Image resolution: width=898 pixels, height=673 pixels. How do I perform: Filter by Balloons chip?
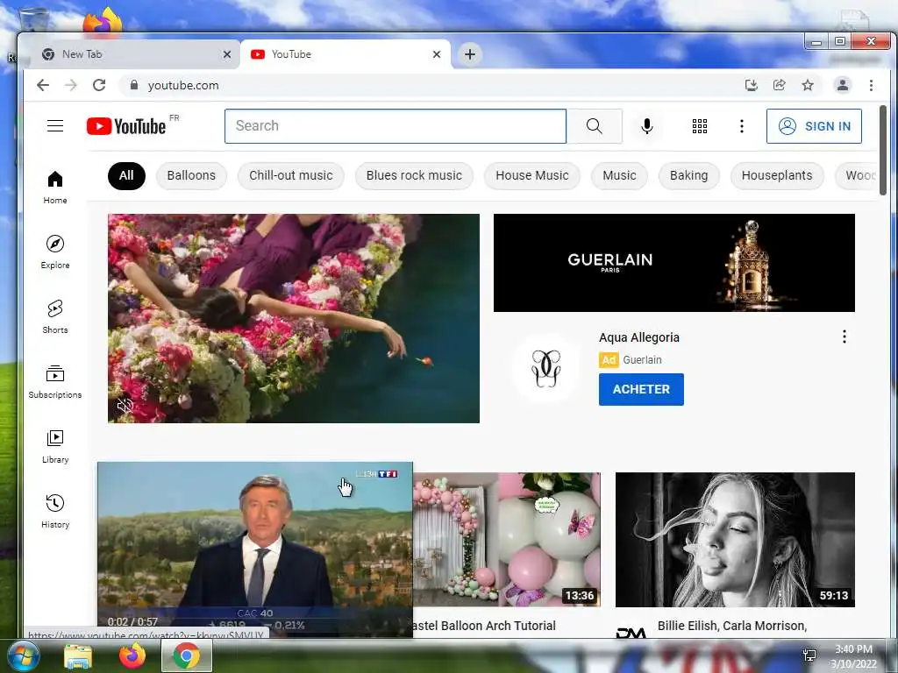tap(191, 175)
